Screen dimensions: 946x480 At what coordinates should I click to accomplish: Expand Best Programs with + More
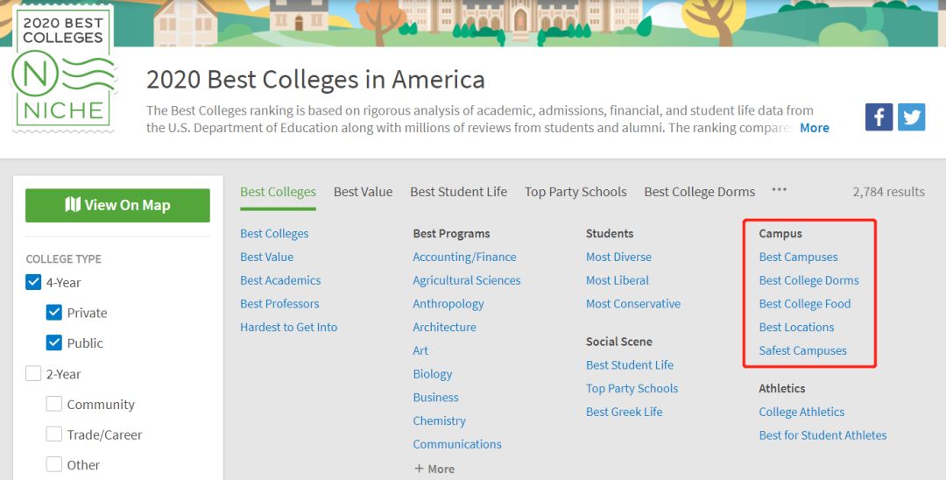coord(434,469)
